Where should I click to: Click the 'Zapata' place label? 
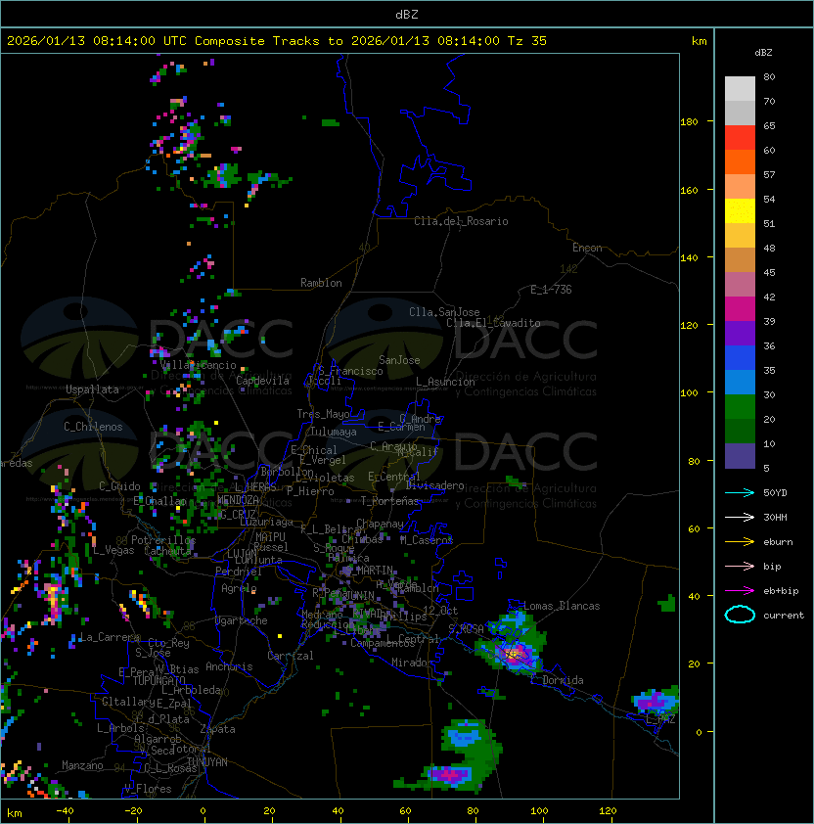point(217,729)
